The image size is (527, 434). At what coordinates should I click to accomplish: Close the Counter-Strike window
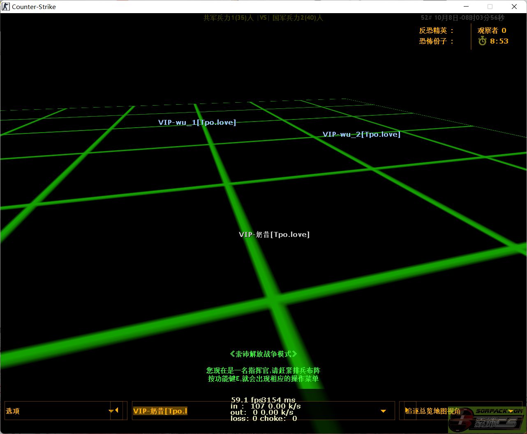pos(514,7)
